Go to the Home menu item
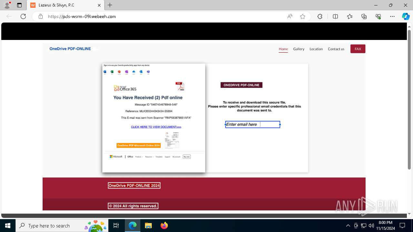Image resolution: width=413 pixels, height=232 pixels. tap(283, 49)
